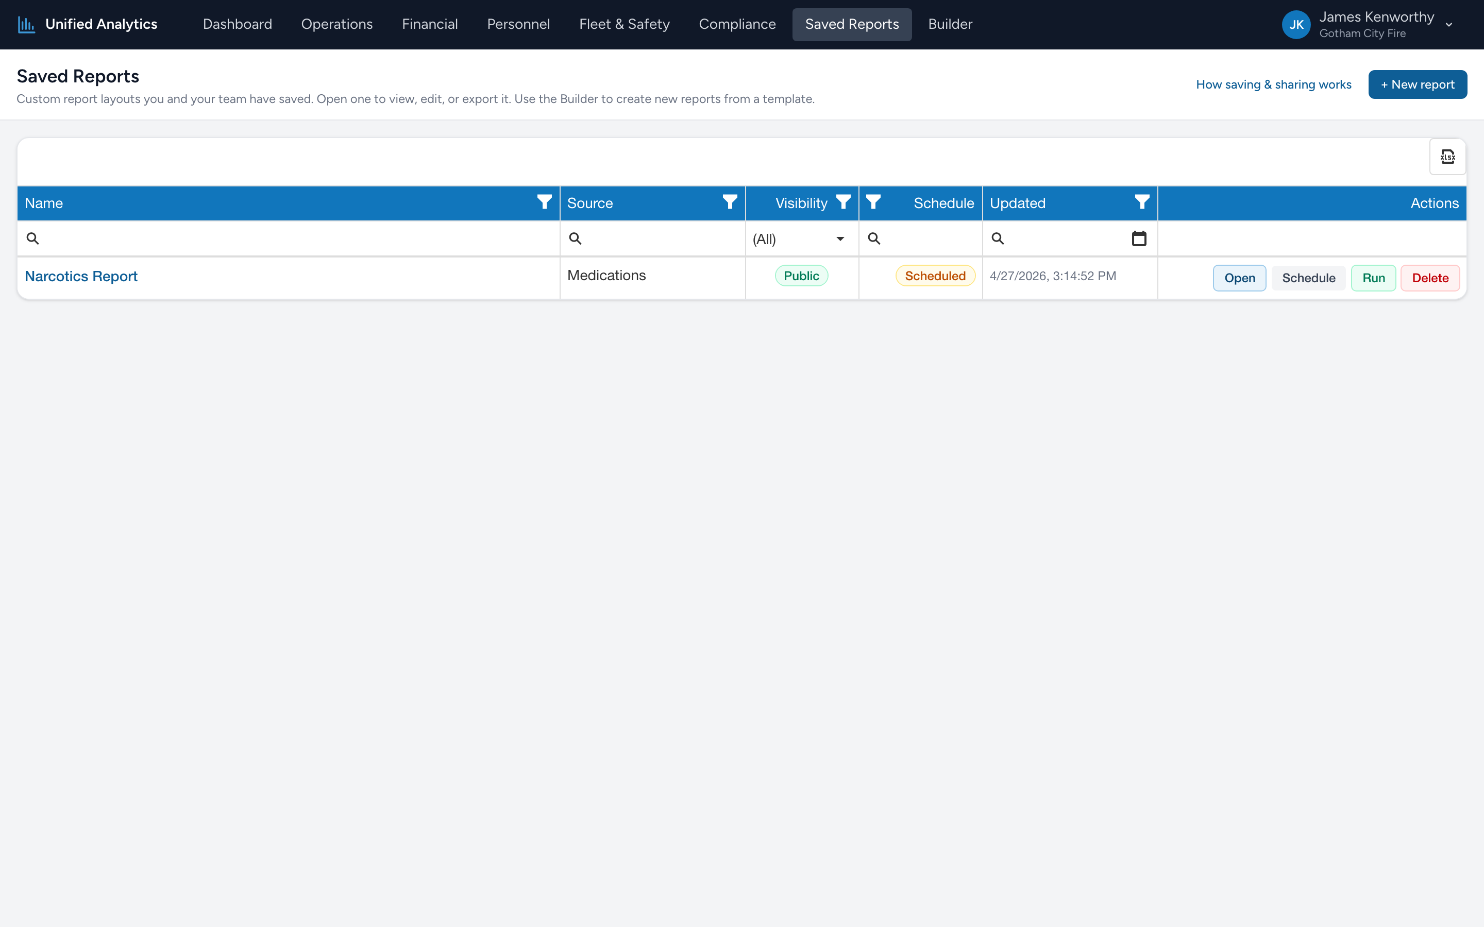
Task: Expand the James Kenworthy account menu
Action: [x=1449, y=25]
